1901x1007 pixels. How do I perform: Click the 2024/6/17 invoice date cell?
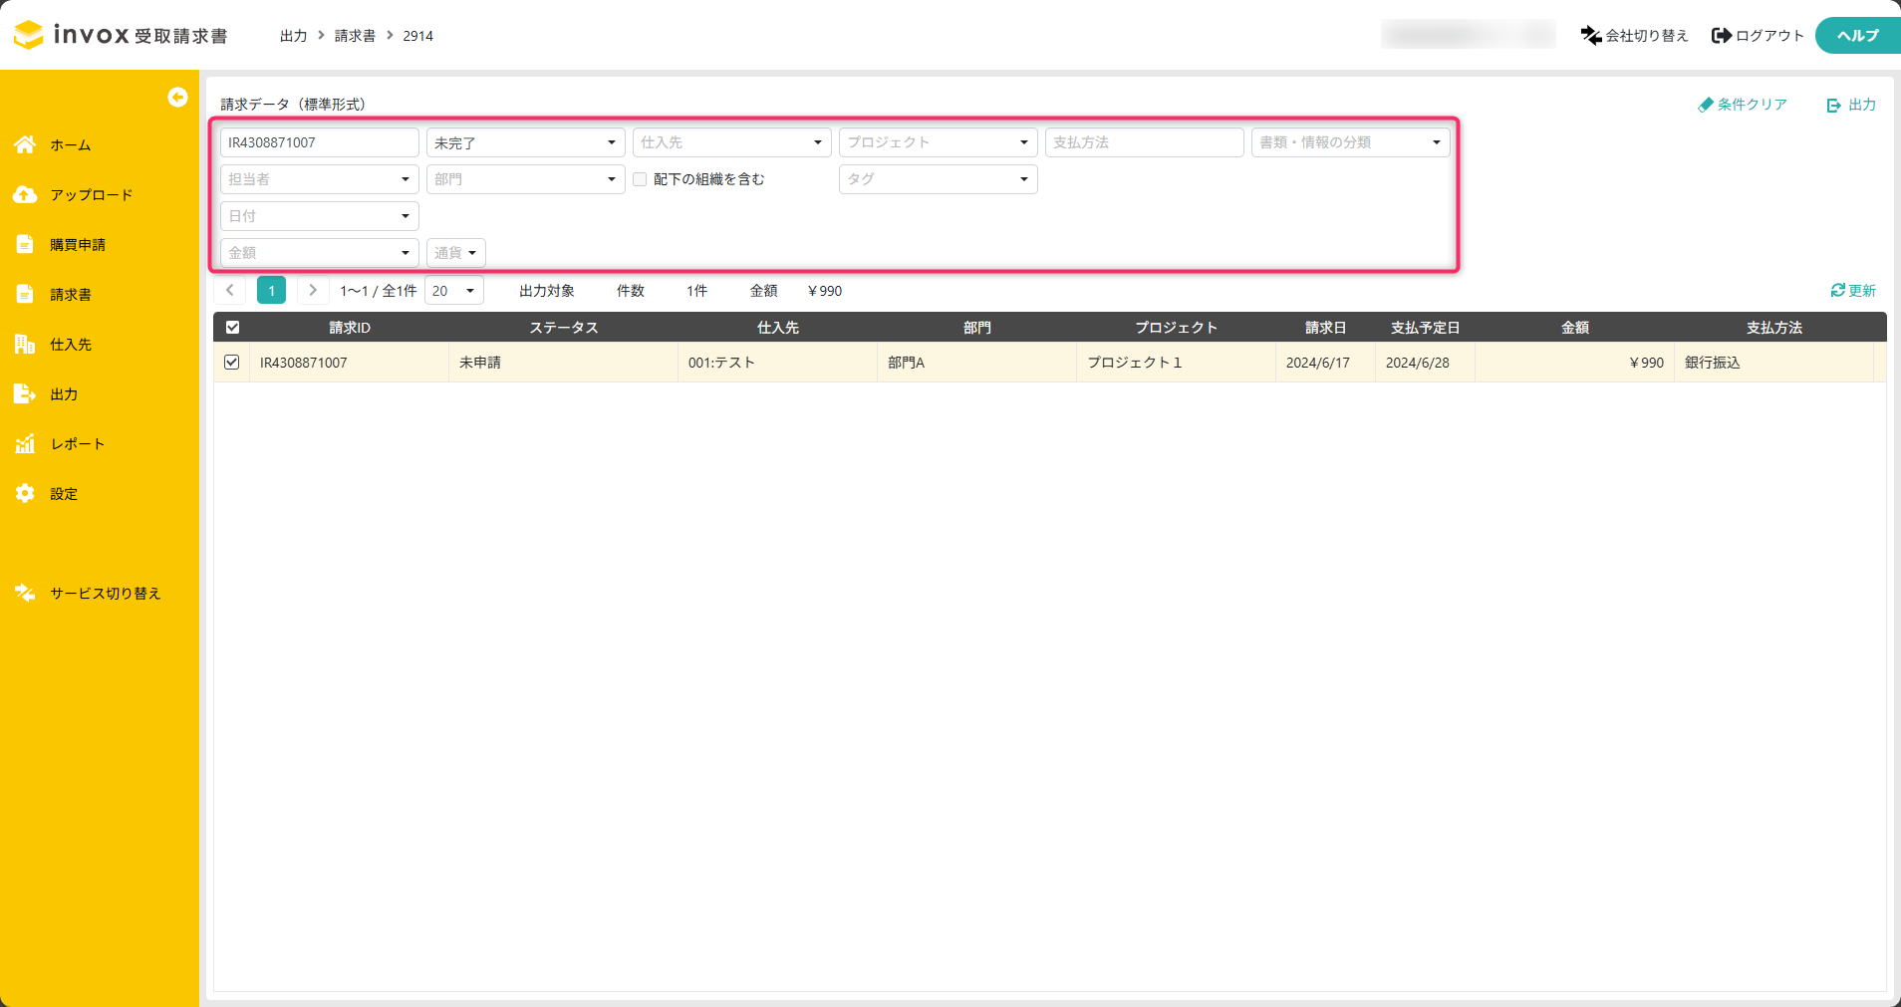(x=1326, y=363)
